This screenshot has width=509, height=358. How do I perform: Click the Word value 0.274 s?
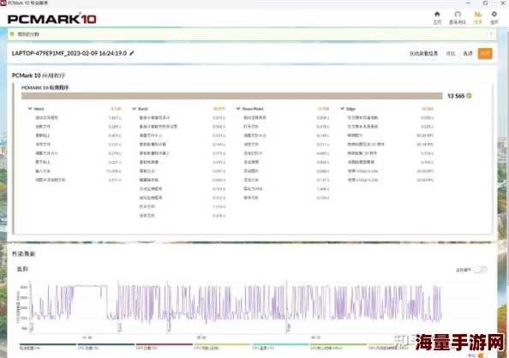point(115,153)
